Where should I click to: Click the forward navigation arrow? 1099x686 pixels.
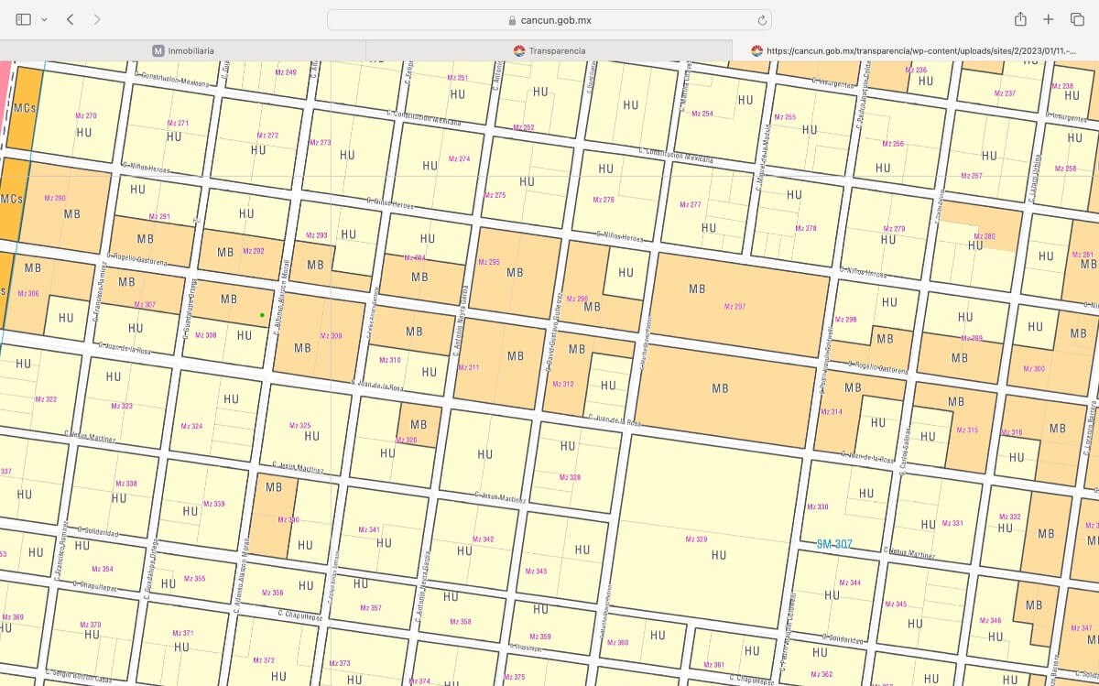coord(97,19)
